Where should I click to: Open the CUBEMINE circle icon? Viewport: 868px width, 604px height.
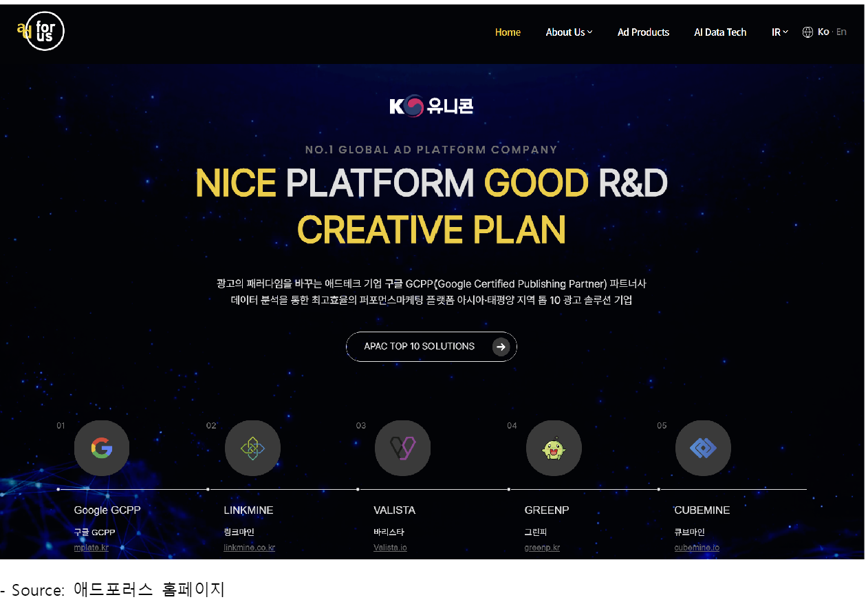click(703, 449)
